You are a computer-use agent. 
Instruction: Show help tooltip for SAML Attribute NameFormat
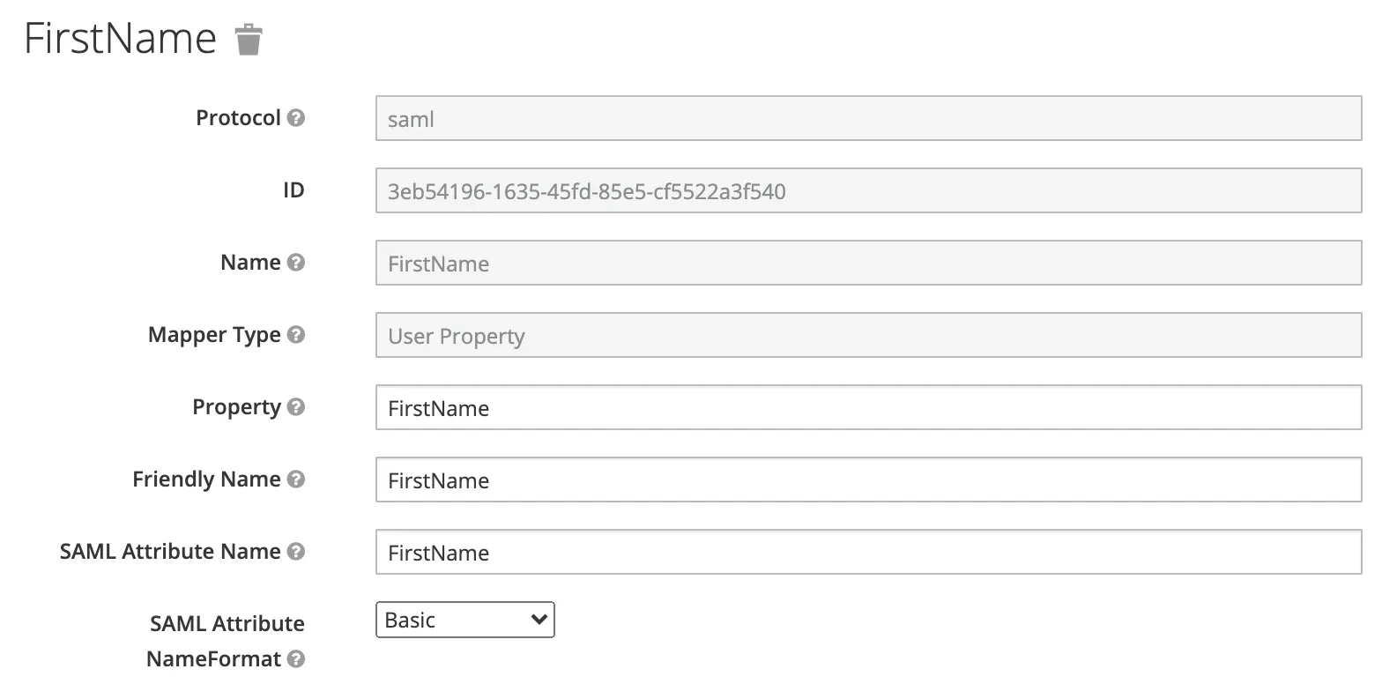tap(296, 659)
